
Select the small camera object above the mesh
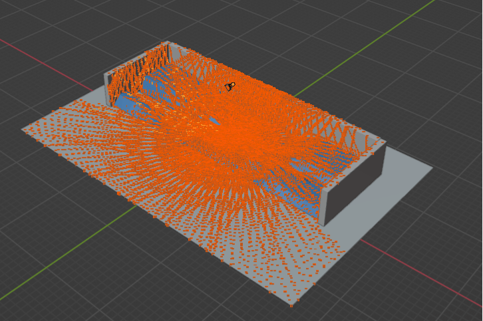[x=230, y=86]
